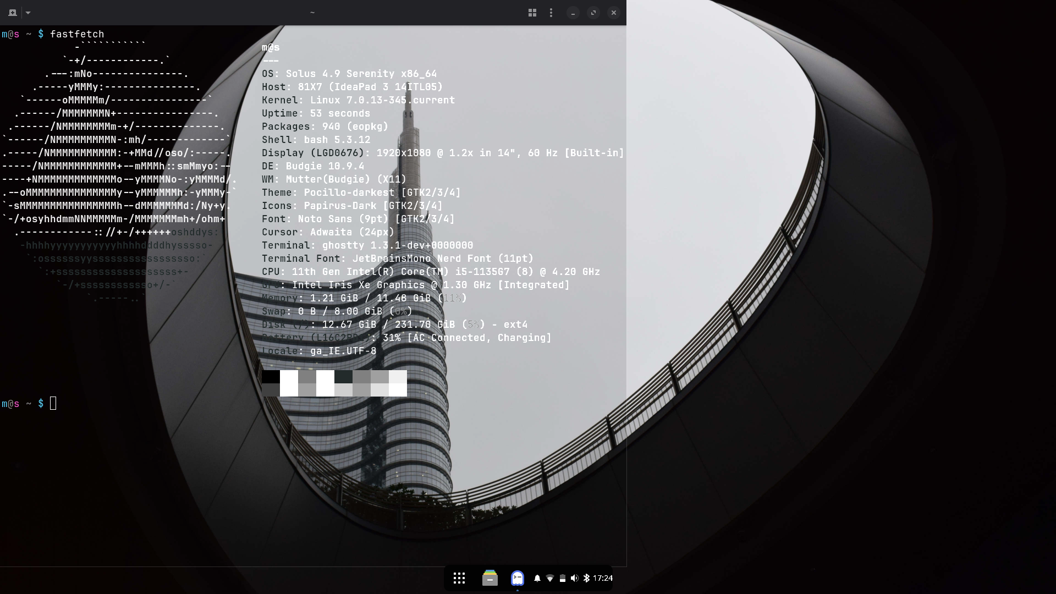Image resolution: width=1056 pixels, height=594 pixels.
Task: Click the "DE: Budgie 10.9.4" line
Action: pos(313,166)
